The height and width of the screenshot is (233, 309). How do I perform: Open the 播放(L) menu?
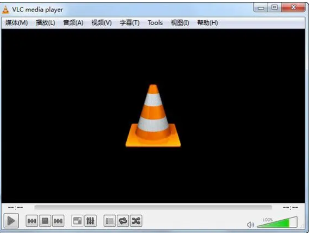point(45,23)
